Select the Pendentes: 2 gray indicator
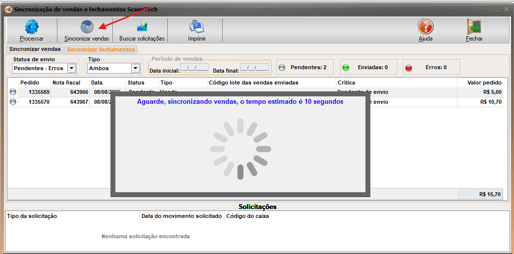The height and width of the screenshot is (254, 514). click(282, 68)
